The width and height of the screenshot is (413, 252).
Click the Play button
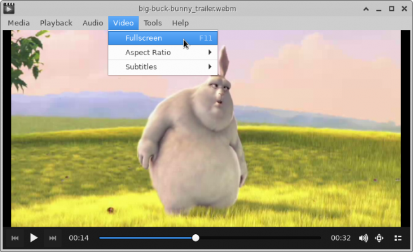coord(34,238)
